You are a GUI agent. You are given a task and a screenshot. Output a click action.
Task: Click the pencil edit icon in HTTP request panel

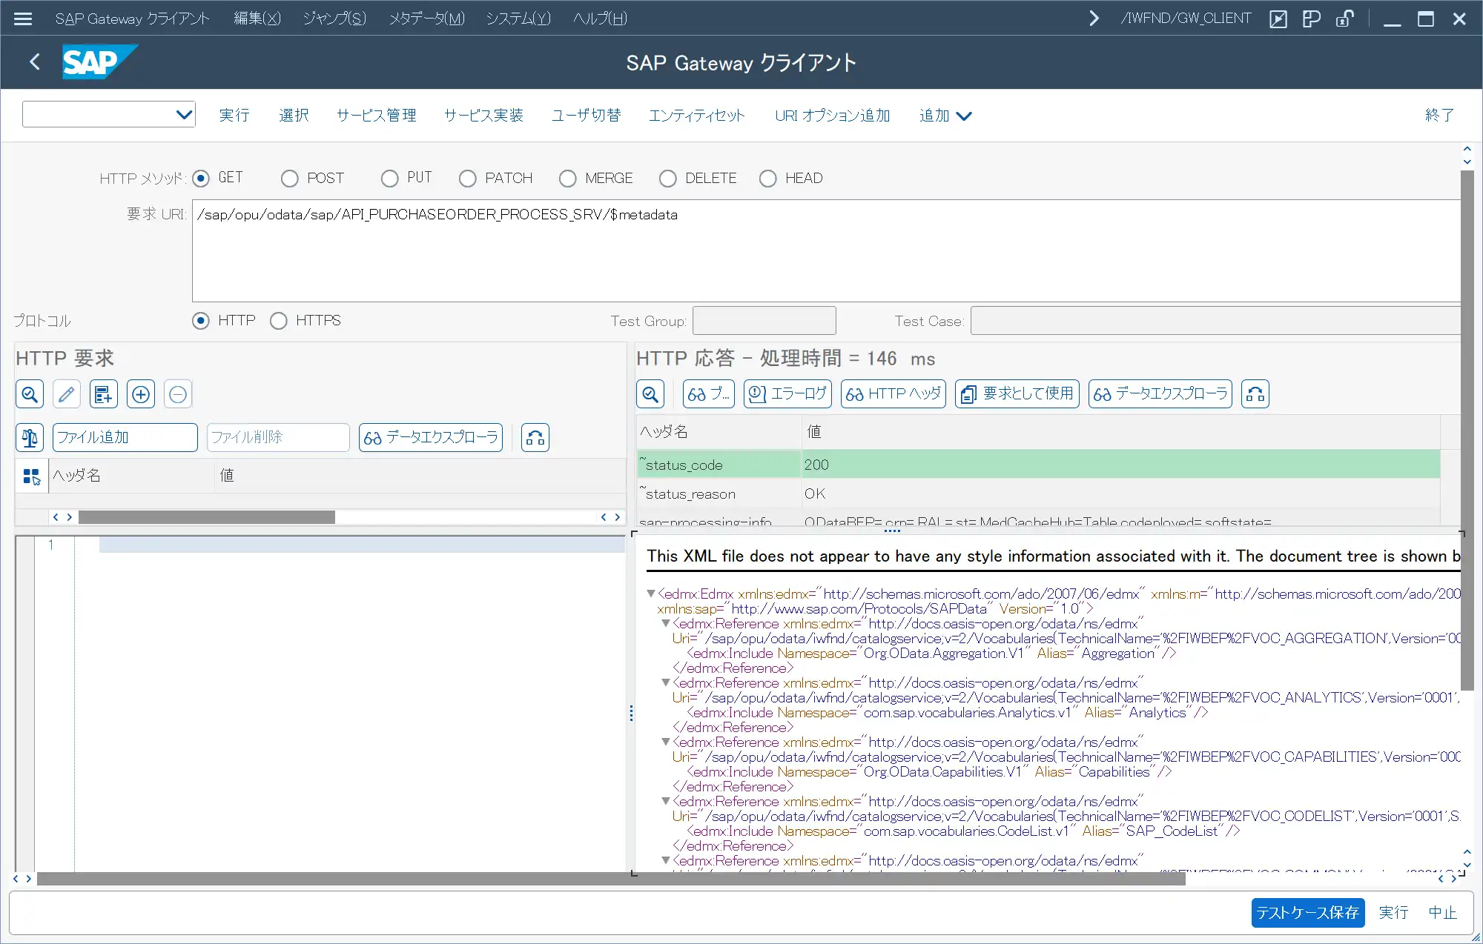coord(66,394)
